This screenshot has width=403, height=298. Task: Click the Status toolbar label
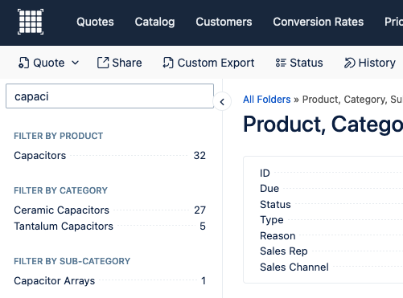pos(306,63)
